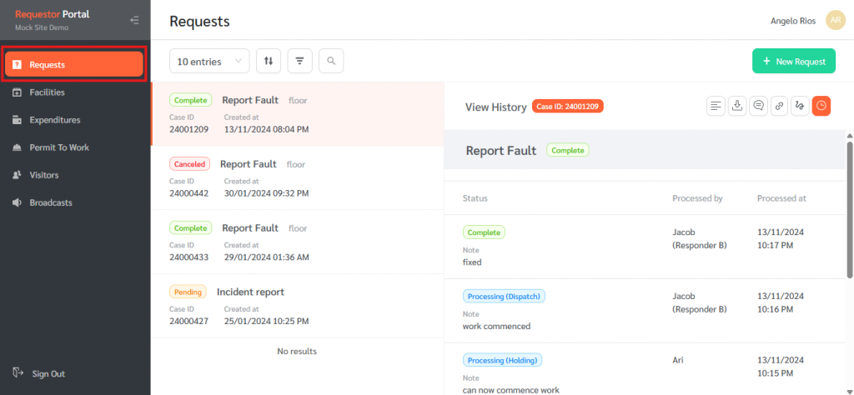Click the AR profile avatar
Screen dimensions: 854x395
point(835,21)
